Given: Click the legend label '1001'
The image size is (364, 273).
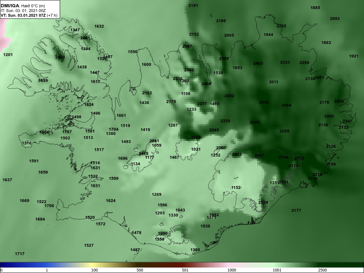Looking at the screenshot, I should (277, 270).
